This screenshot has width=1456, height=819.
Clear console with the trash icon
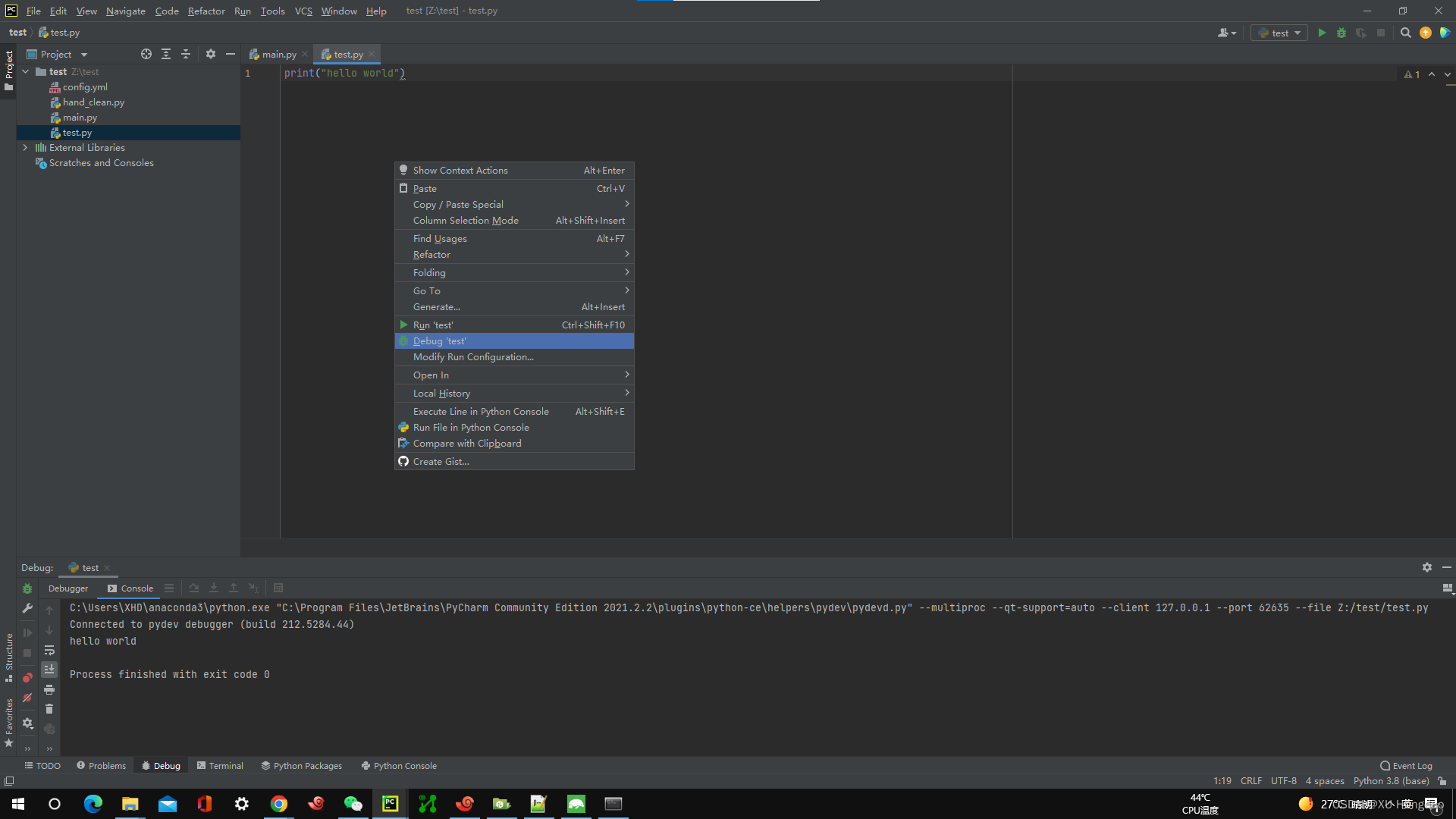click(49, 709)
